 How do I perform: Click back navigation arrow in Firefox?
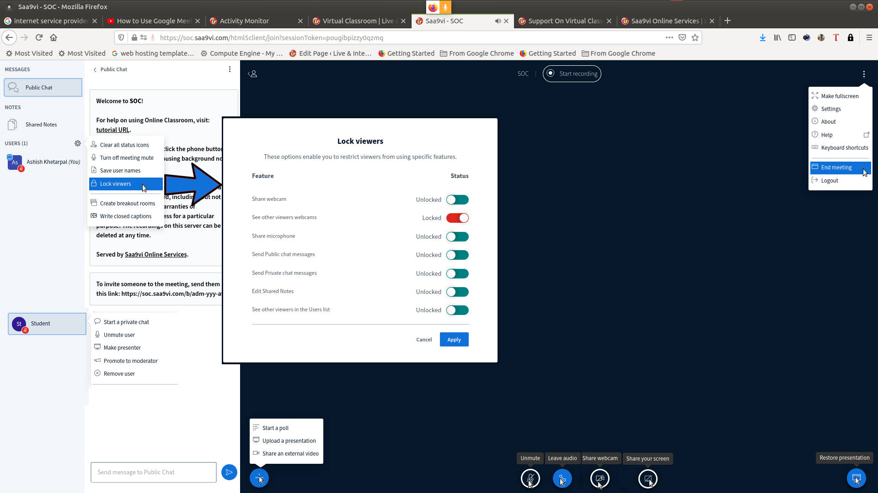[x=9, y=37]
